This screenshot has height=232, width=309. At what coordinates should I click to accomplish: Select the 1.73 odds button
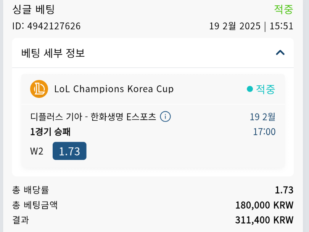coord(69,151)
